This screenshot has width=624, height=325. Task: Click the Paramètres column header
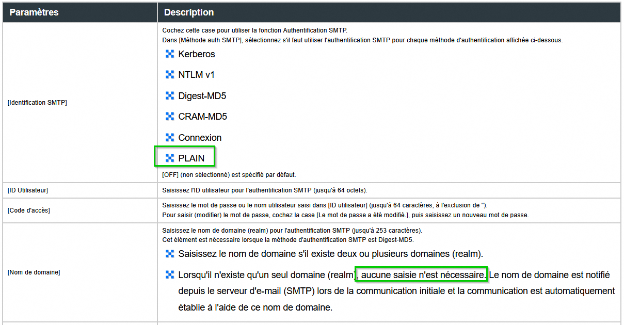tap(34, 12)
